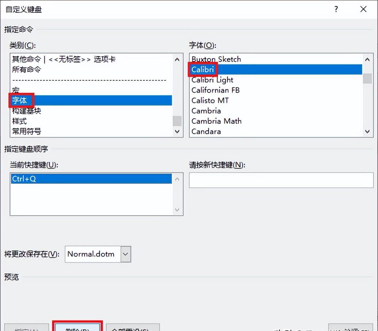This screenshot has width=378, height=331.
Task: Open the Normal.dotm save-in dropdown
Action: pyautogui.click(x=126, y=254)
